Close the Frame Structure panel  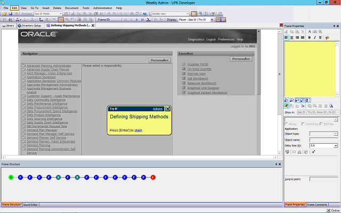point(280,165)
